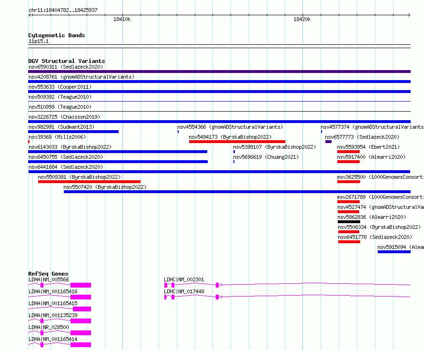Click the nsv4577374 gnomAD variant label

(x=372, y=127)
